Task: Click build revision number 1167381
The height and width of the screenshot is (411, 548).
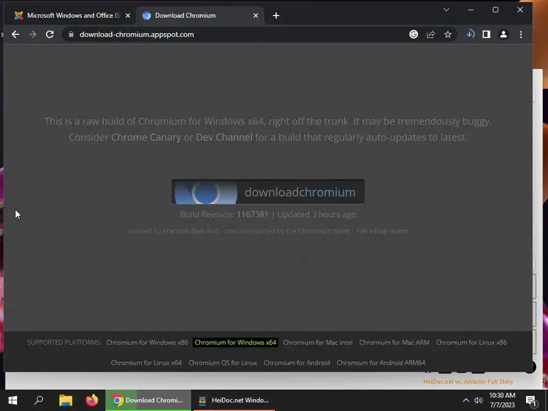Action: click(x=253, y=214)
